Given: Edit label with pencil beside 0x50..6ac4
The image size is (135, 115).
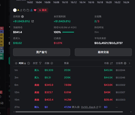Looking at the screenshot, I should pos(97,107).
